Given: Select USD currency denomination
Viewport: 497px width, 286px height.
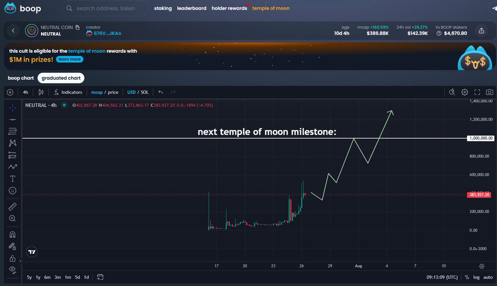Looking at the screenshot, I should 131,92.
